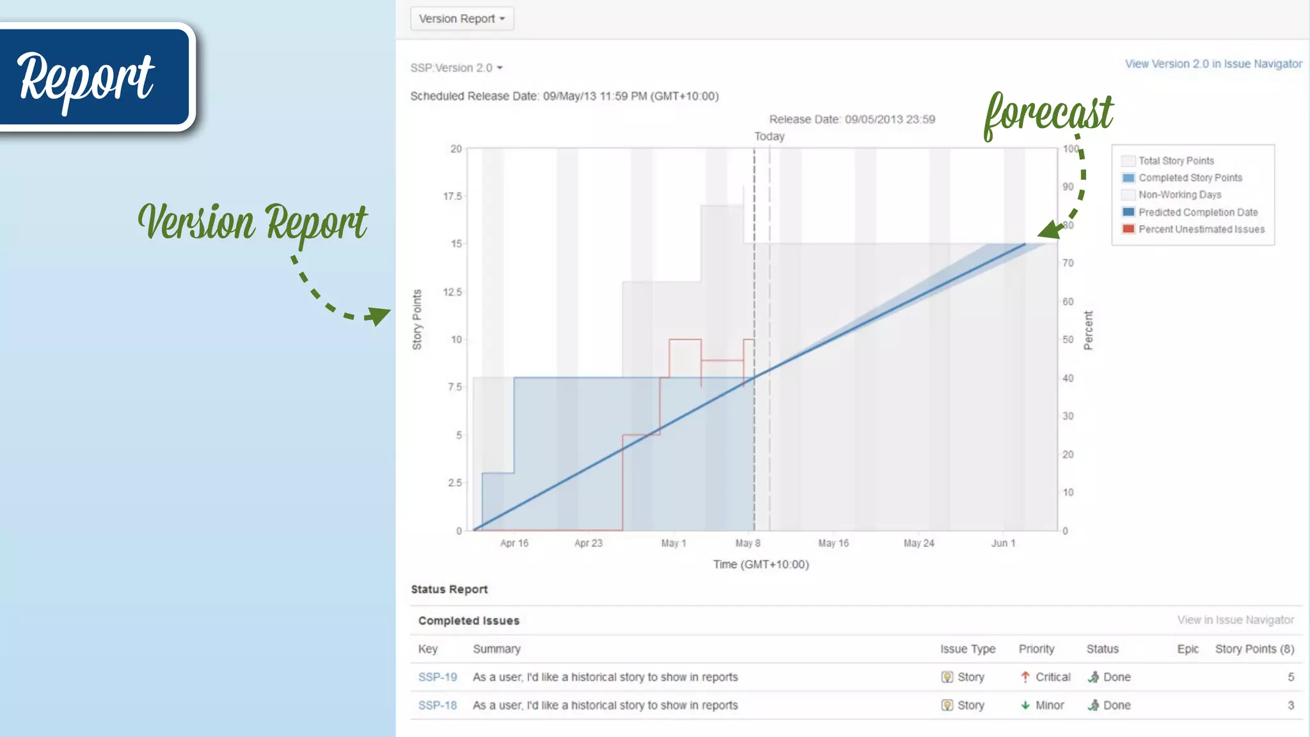
Task: Click the Scheduled Release Date text
Action: point(564,96)
